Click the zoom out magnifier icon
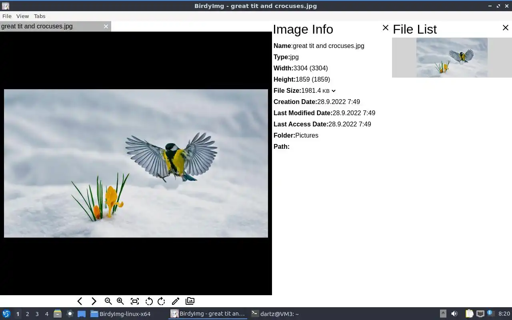The height and width of the screenshot is (320, 512). [108, 301]
